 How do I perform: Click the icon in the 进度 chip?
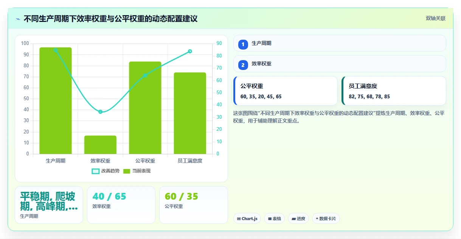point(294,219)
